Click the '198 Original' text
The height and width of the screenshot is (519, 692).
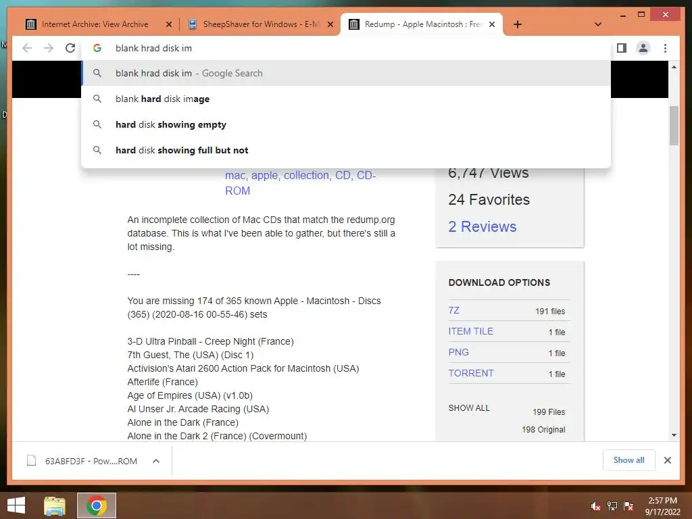point(543,429)
